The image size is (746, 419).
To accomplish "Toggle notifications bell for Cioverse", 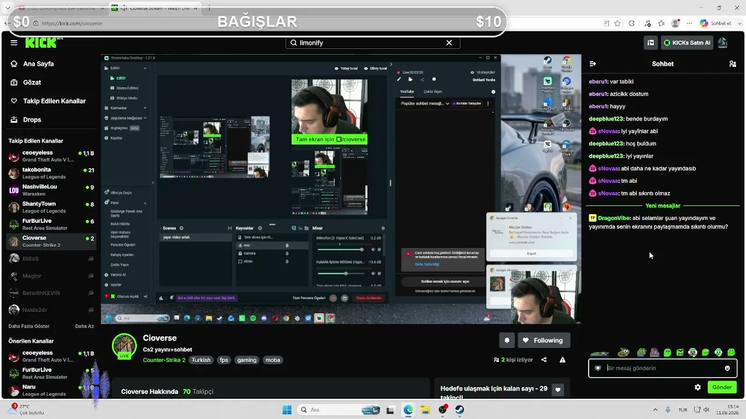I will [507, 340].
